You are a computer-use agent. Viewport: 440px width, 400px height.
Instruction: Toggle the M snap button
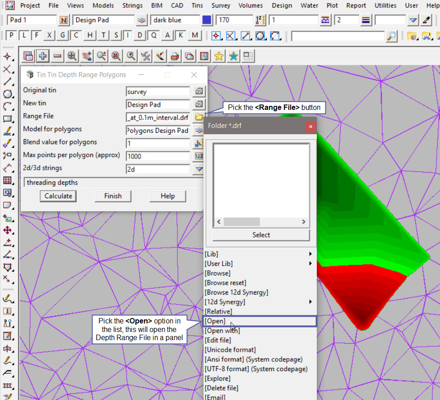coord(195,36)
